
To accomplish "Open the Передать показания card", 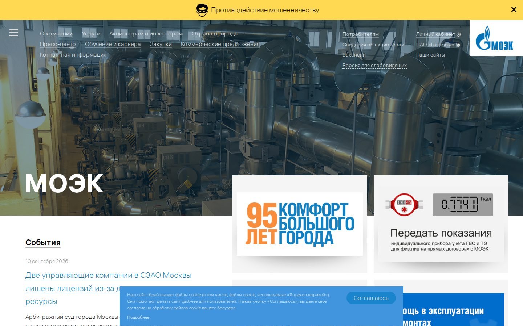I will [x=441, y=224].
